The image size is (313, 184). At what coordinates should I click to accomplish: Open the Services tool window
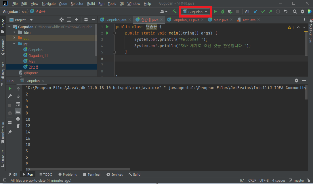115,175
